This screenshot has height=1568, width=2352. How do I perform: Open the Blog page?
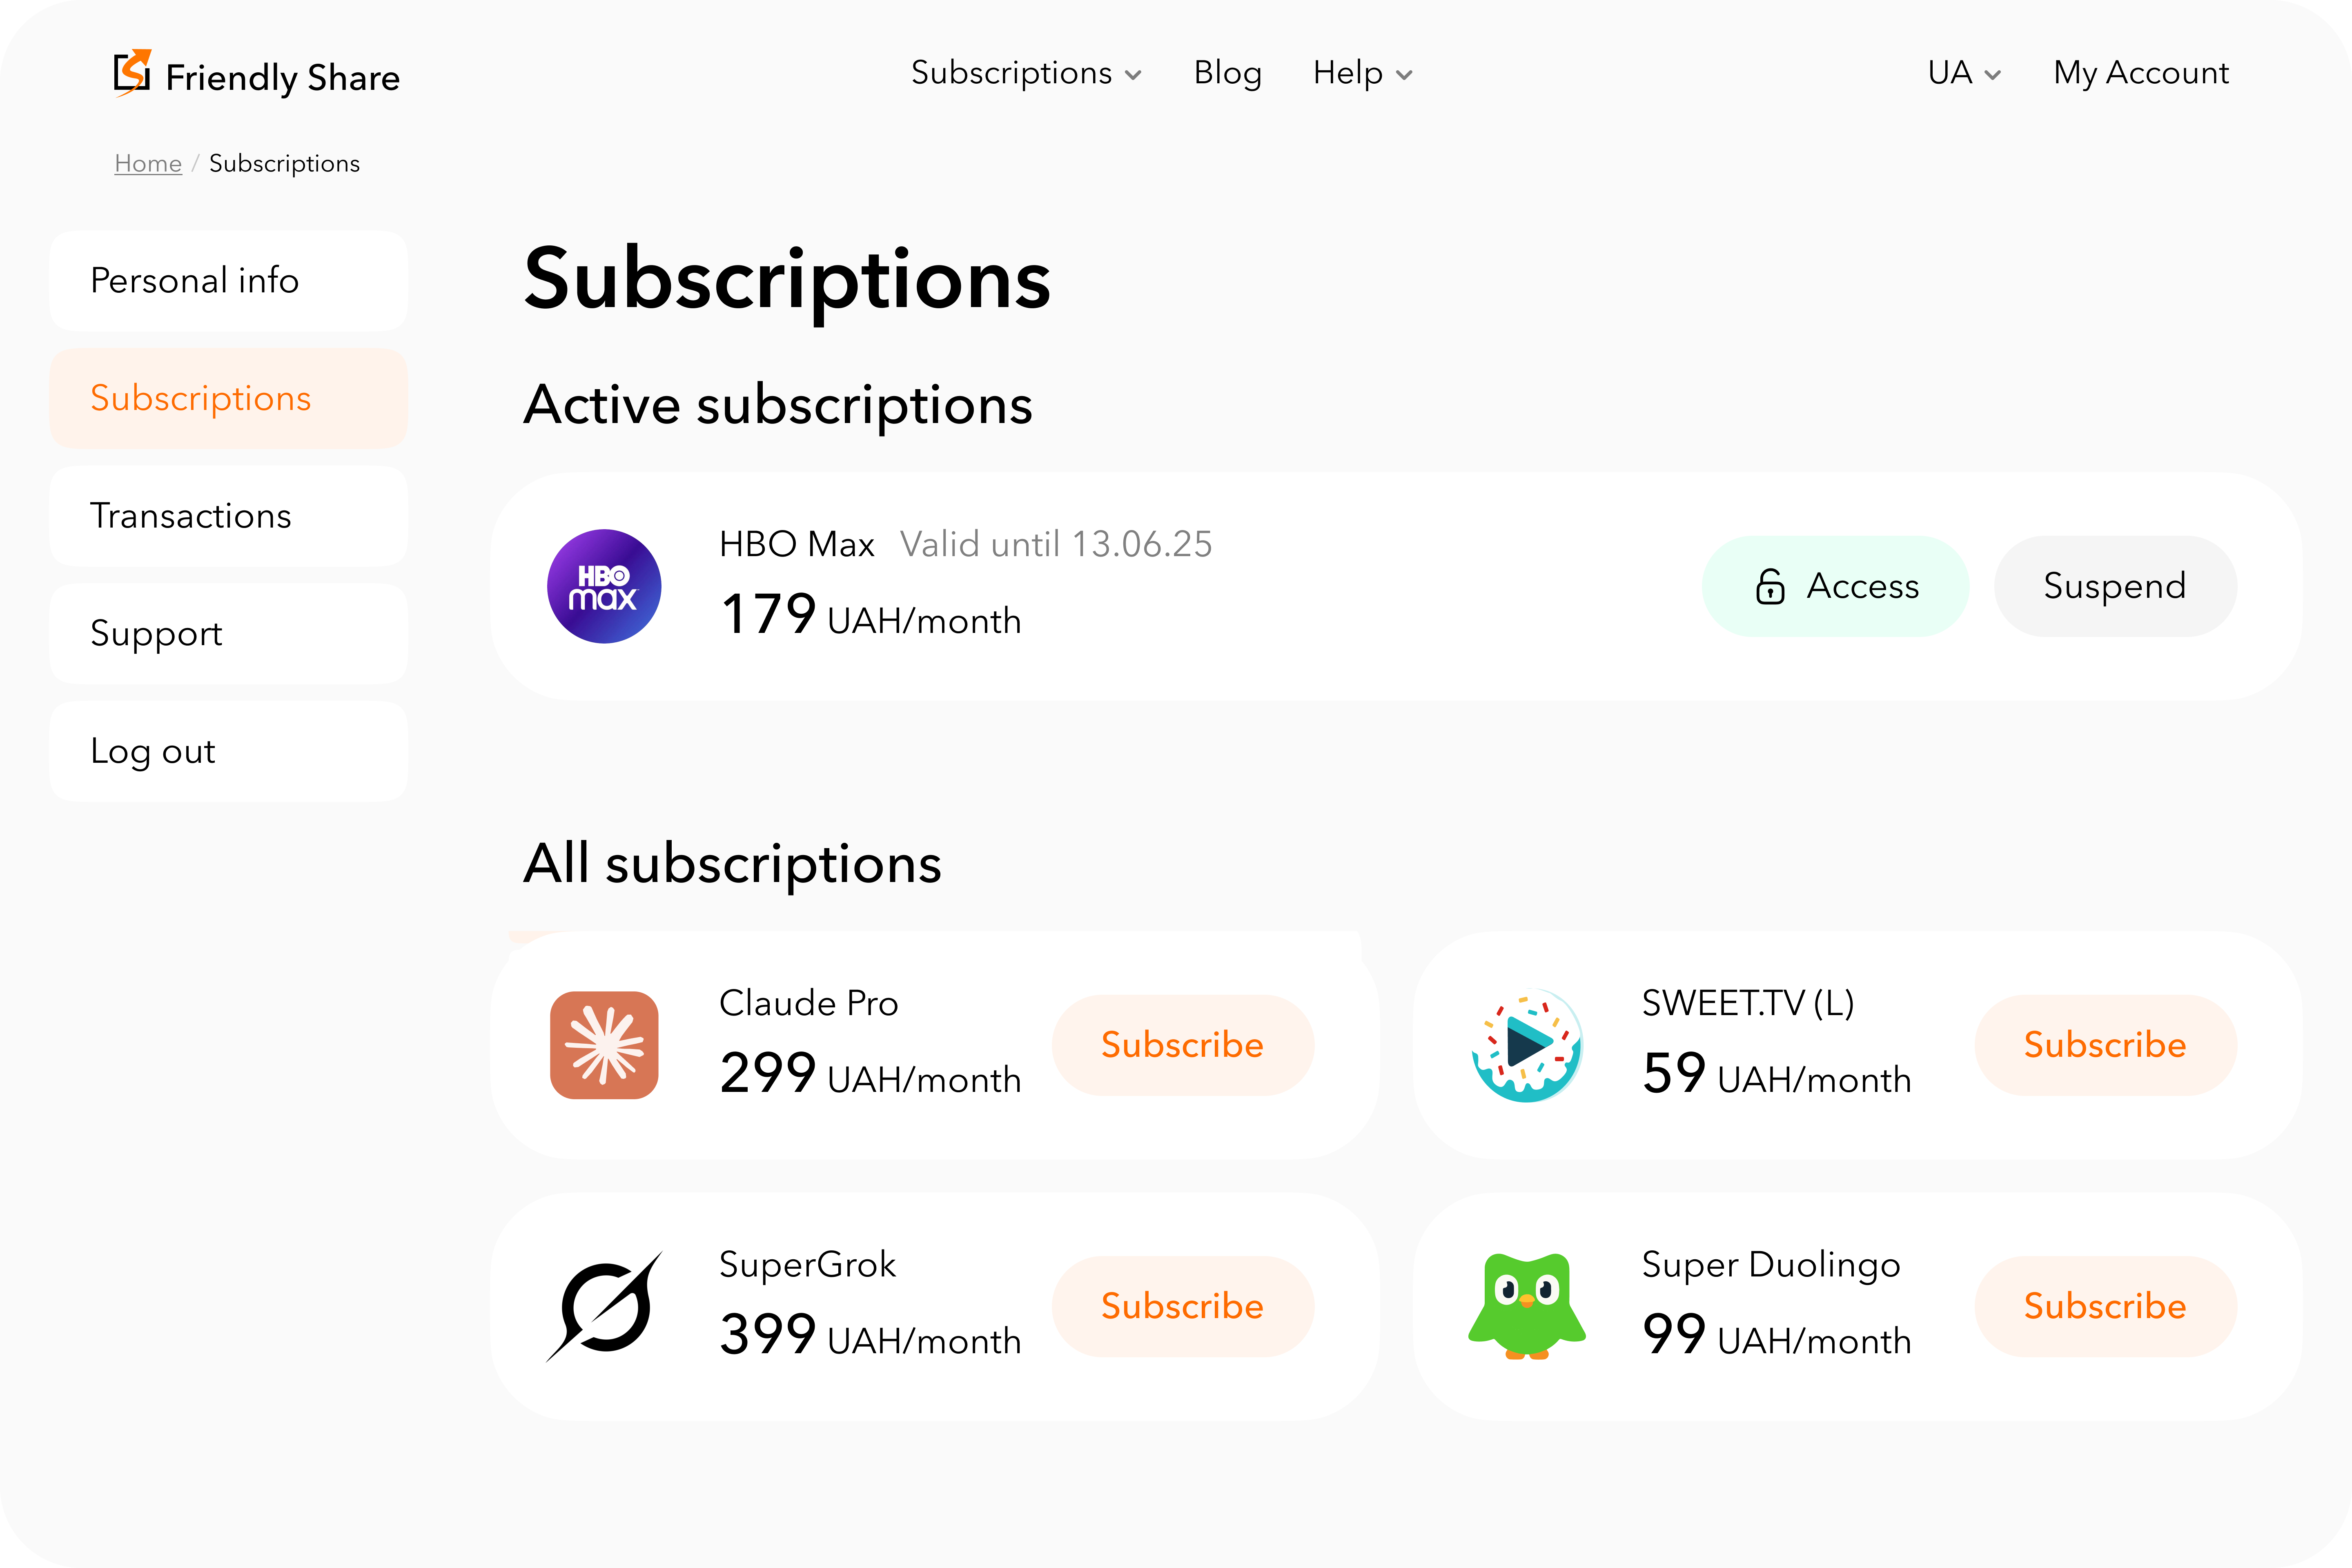pos(1227,73)
